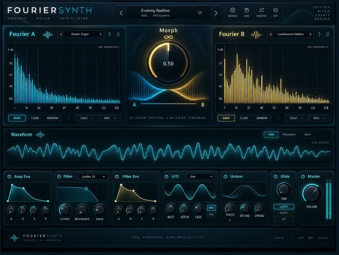This screenshot has height=255, width=339.
Task: Click the Unison Voices value field
Action: pyautogui.click(x=230, y=220)
